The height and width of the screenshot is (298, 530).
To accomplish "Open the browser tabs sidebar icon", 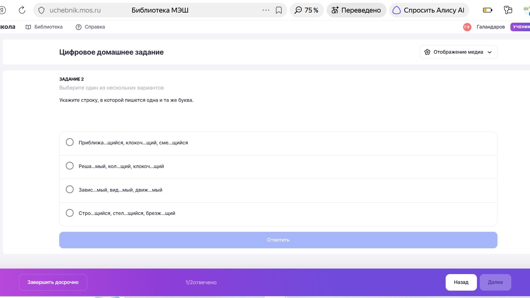I will tap(508, 10).
